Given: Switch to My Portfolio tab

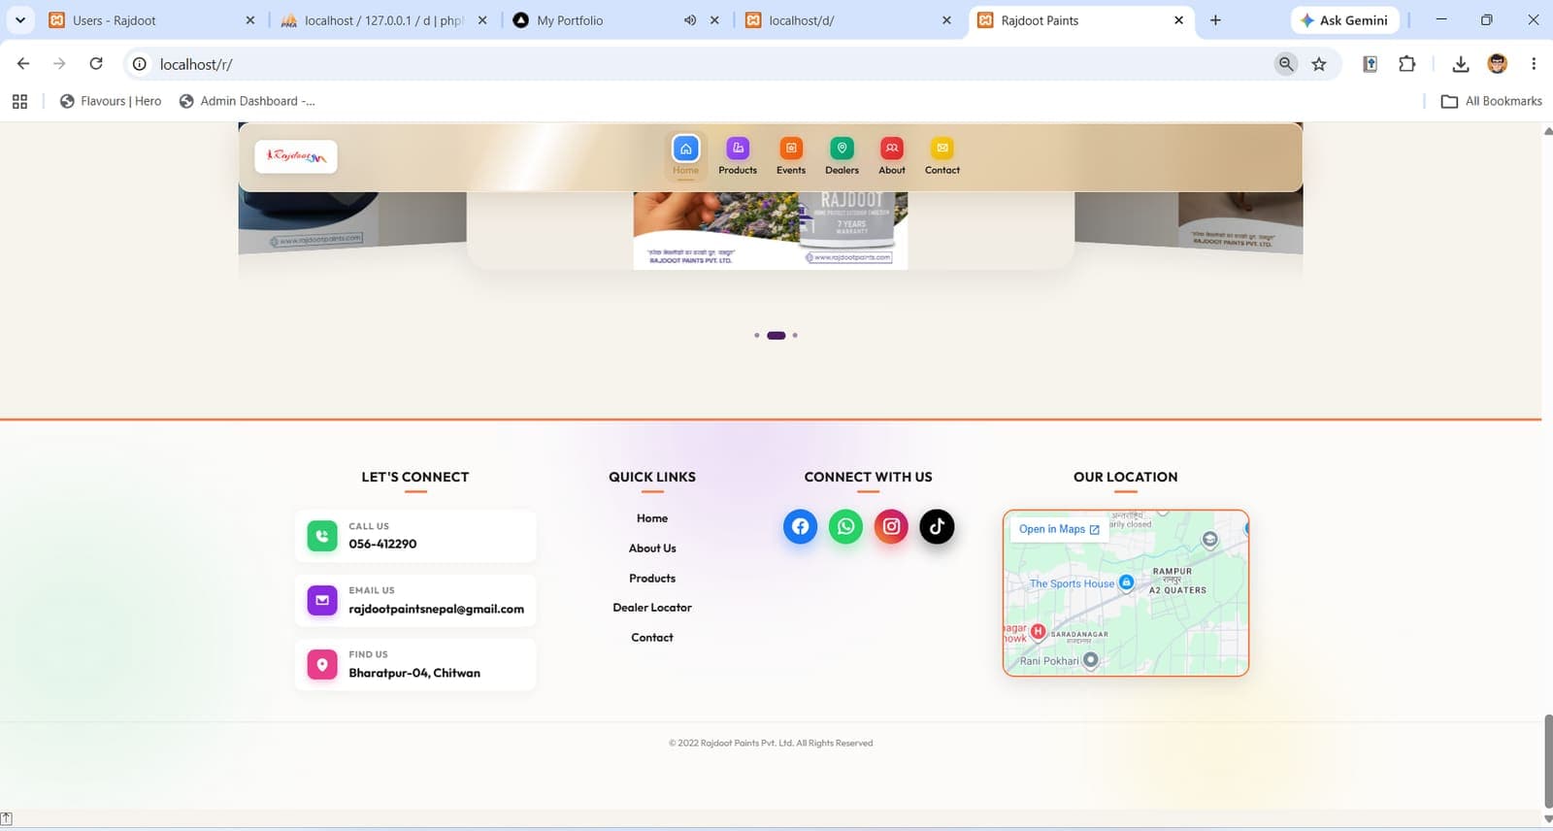Looking at the screenshot, I should click(615, 20).
